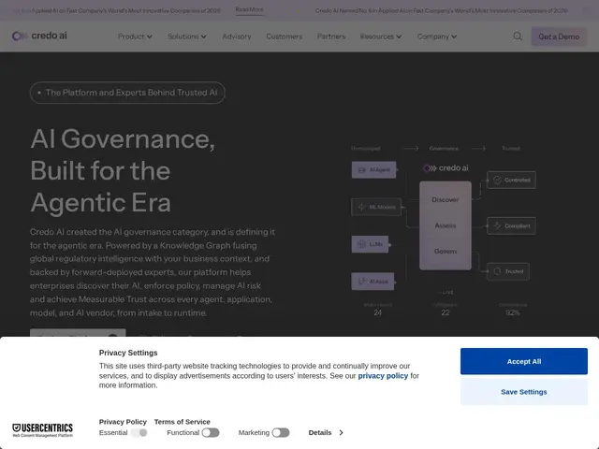Image resolution: width=599 pixels, height=449 pixels.
Task: Open the privacy policy link in banner text
Action: point(383,376)
